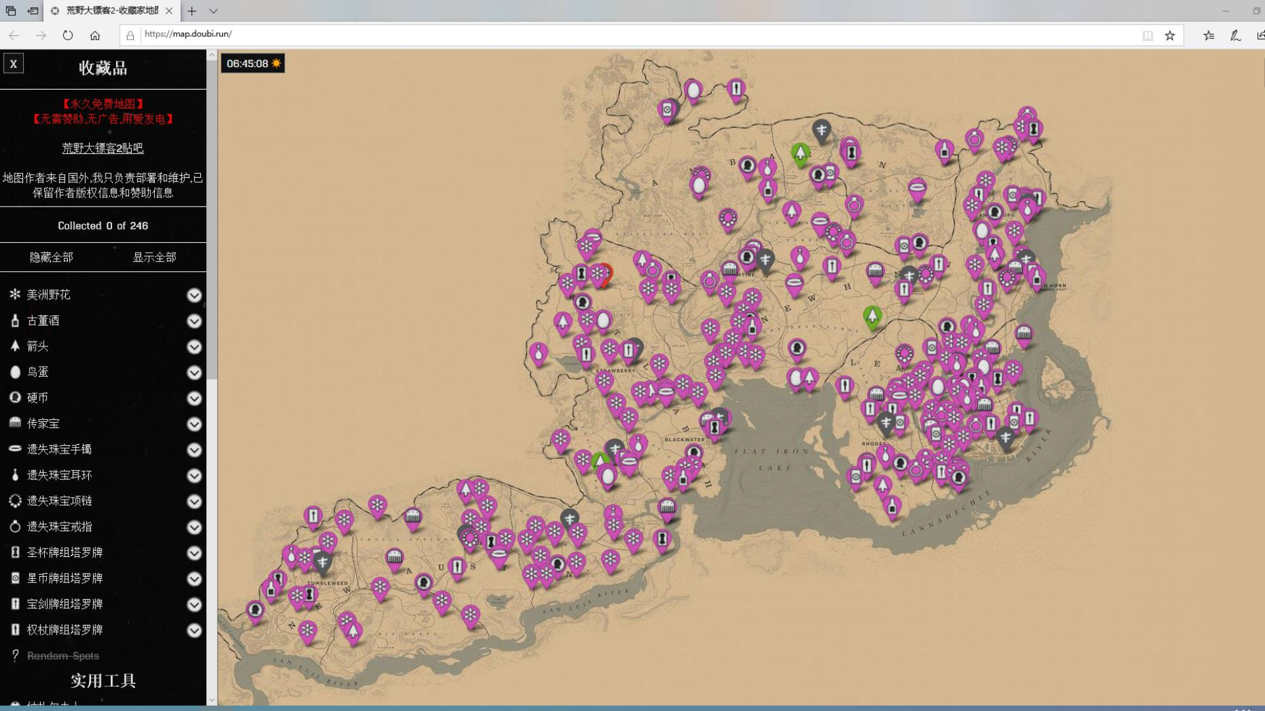The image size is (1265, 711).
Task: Open reading view icon in address bar
Action: [1148, 36]
